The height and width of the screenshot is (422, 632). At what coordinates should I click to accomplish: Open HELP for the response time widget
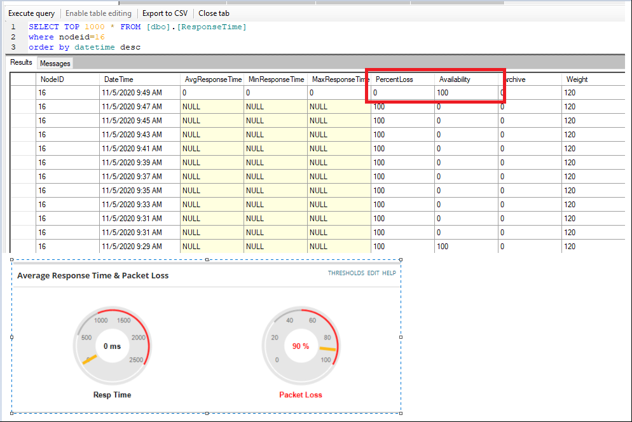coord(389,273)
